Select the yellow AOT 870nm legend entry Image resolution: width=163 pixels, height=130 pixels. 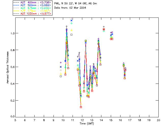pos(32,11)
